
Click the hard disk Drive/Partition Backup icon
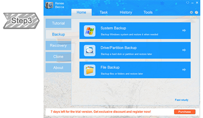[x=90, y=50]
